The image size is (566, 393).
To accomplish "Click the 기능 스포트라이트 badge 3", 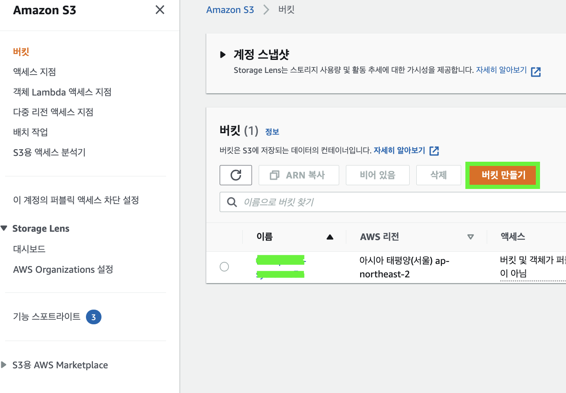I will click(x=93, y=317).
